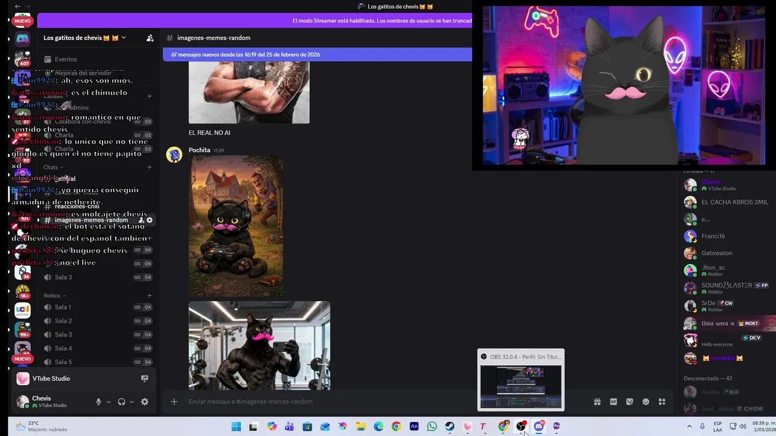This screenshot has width=776, height=436.
Task: Open user settings gear next to Chevis
Action: pyautogui.click(x=144, y=401)
